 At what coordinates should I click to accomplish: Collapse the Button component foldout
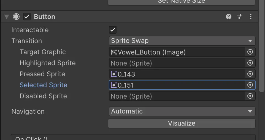point(7,17)
